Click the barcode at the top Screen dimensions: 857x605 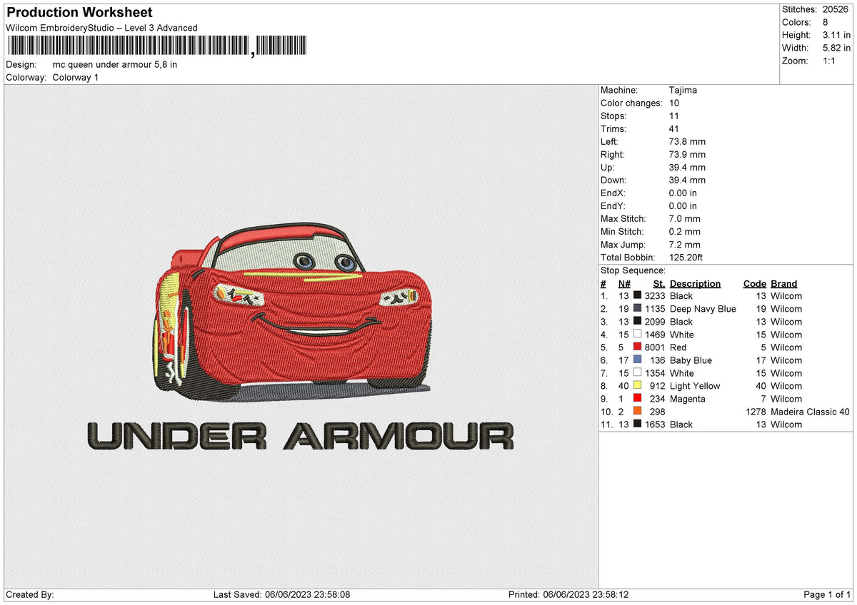pyautogui.click(x=157, y=46)
